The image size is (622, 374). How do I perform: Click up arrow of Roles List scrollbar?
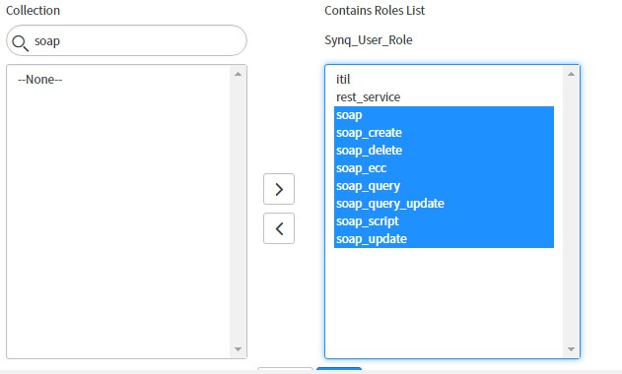(x=571, y=74)
